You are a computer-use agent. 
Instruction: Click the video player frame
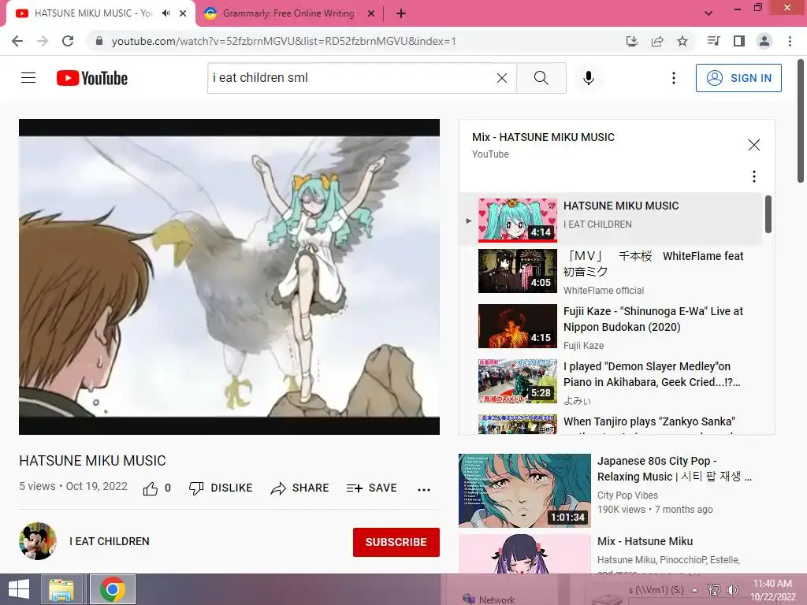pos(229,277)
